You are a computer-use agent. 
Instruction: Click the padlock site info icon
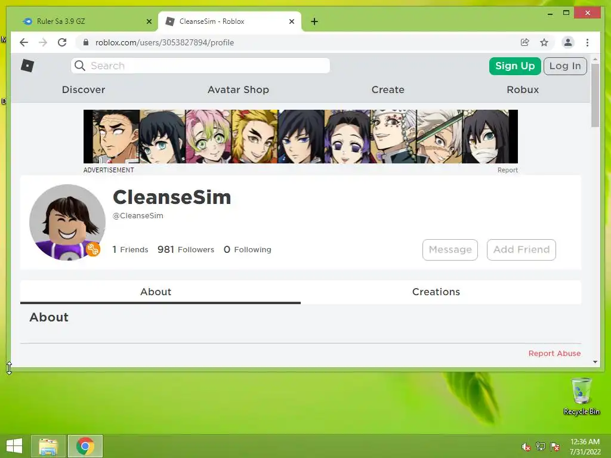(x=86, y=42)
